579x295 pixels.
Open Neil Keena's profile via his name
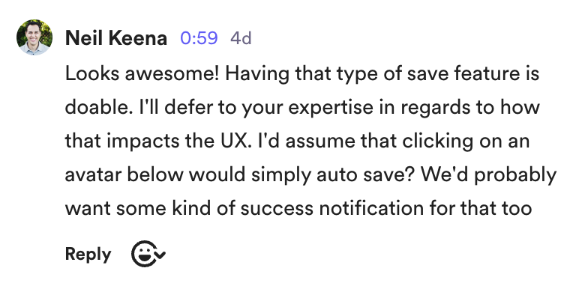coord(116,38)
